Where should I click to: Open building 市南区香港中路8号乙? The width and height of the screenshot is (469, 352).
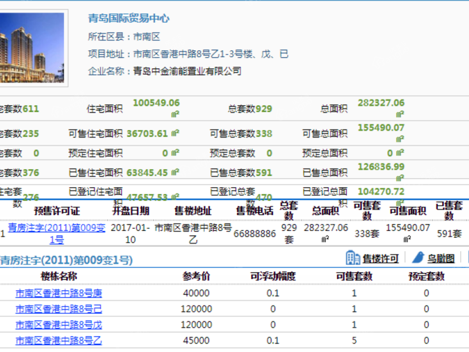59,341
